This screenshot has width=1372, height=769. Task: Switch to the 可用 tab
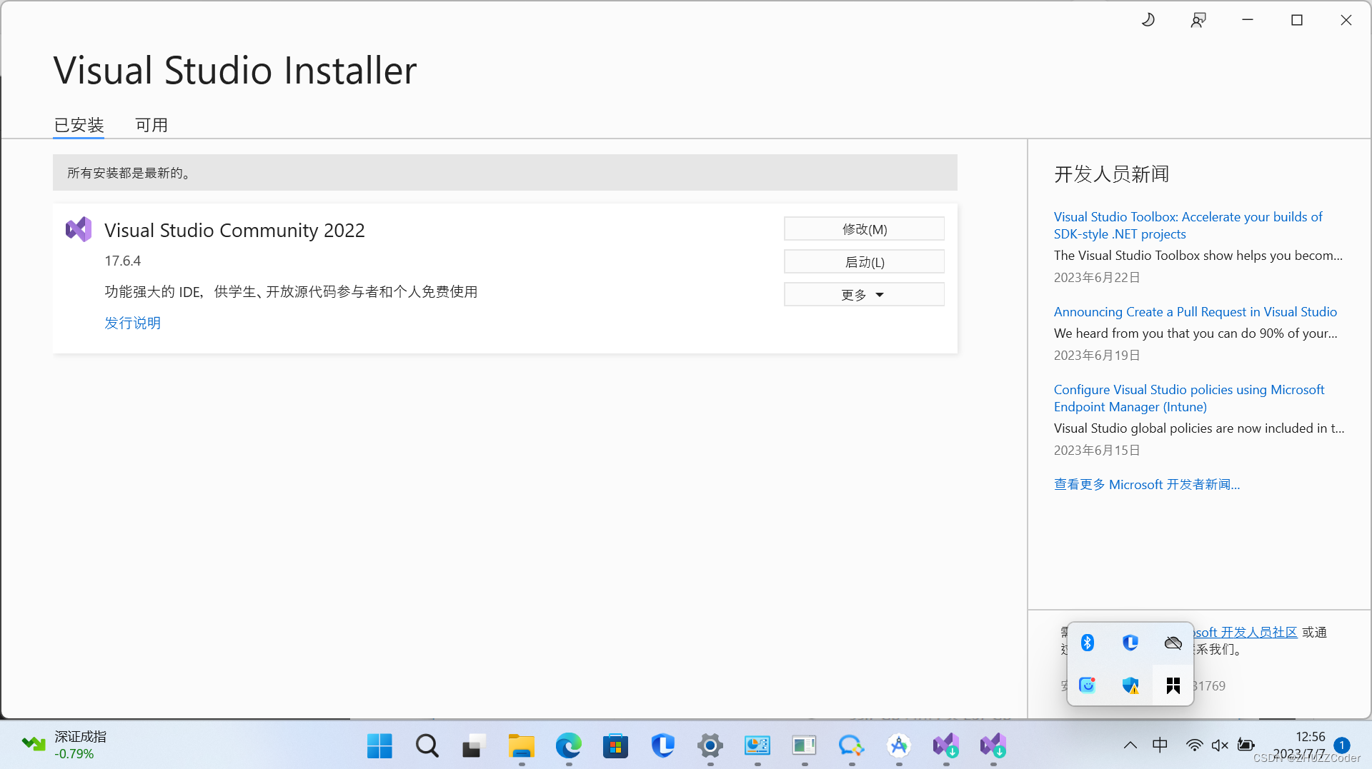151,125
